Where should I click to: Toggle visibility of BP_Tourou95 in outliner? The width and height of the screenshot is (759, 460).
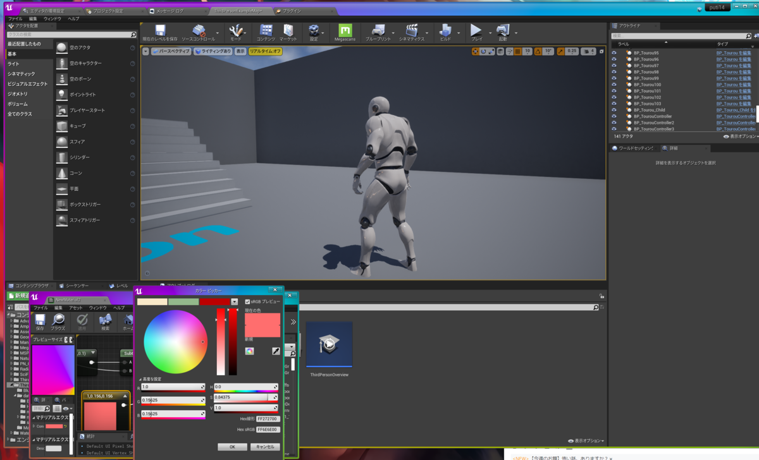point(614,53)
